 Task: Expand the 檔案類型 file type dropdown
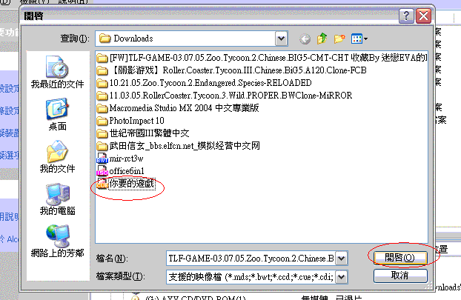(x=342, y=277)
